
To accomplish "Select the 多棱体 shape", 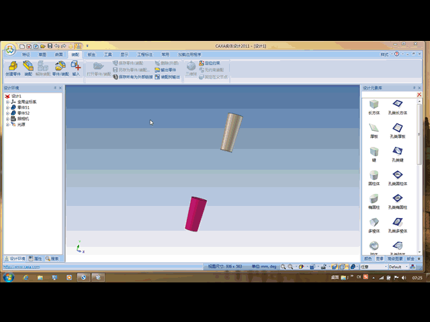I will pos(374,225).
